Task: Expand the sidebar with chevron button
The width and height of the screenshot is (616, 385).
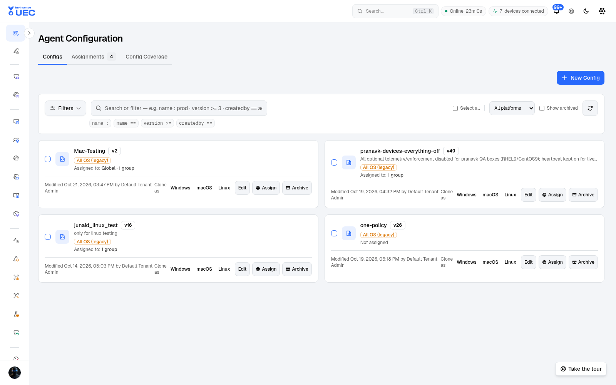Action: tap(29, 33)
